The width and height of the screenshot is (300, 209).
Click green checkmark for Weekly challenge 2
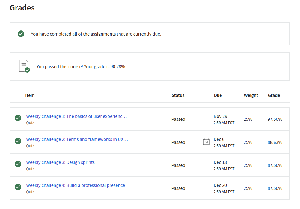(x=18, y=141)
